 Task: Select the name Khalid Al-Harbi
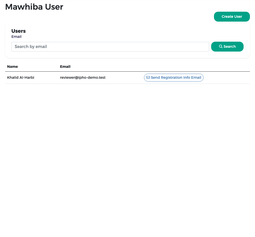coord(21,77)
